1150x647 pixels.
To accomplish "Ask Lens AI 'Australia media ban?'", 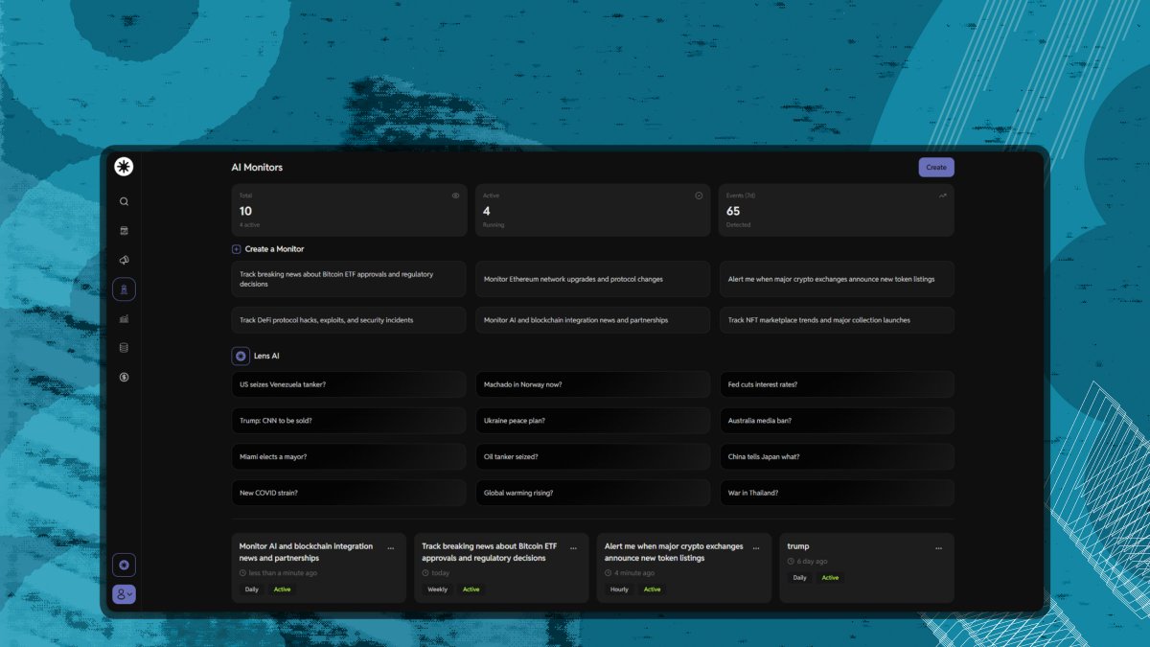I will (837, 421).
